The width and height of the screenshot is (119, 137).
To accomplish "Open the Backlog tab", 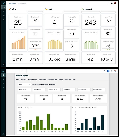I will click(x=60, y=79).
